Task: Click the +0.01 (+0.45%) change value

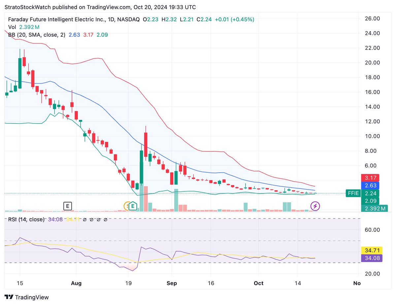Action: pos(235,19)
